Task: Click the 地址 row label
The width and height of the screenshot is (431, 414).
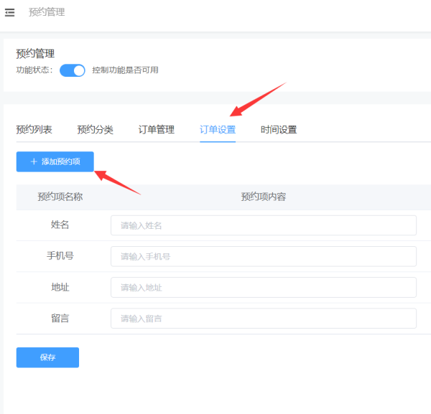Action: [x=60, y=288]
